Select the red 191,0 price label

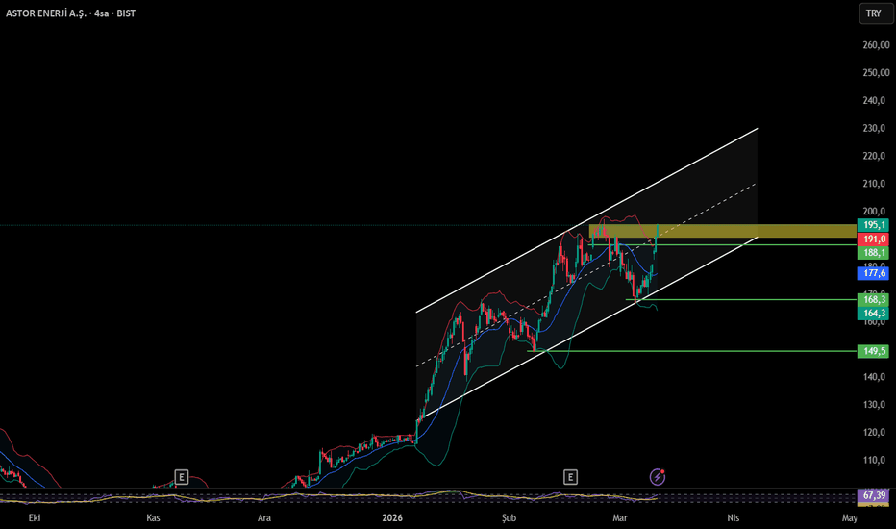873,239
